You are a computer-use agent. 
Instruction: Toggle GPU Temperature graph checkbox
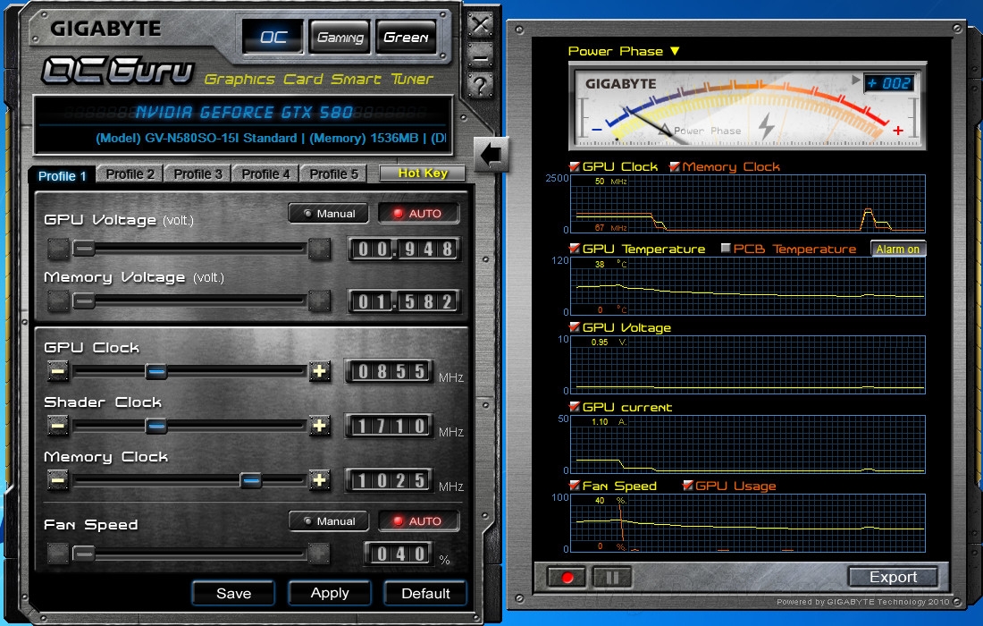pos(575,249)
